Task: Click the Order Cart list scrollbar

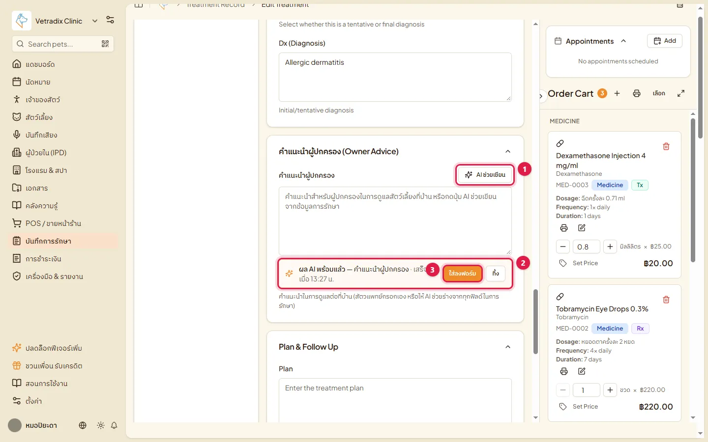Action: (x=693, y=191)
